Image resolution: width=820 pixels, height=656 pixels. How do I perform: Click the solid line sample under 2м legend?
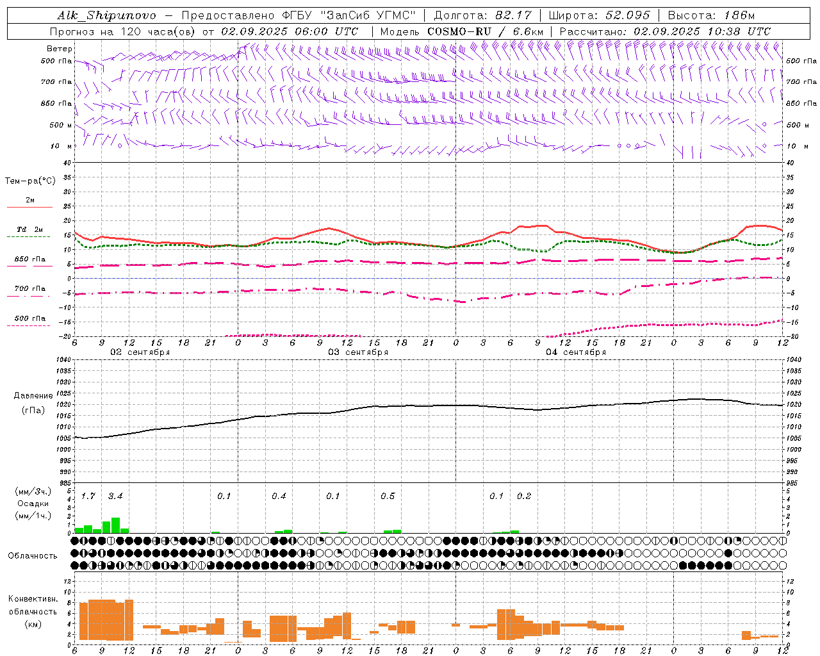29,208
